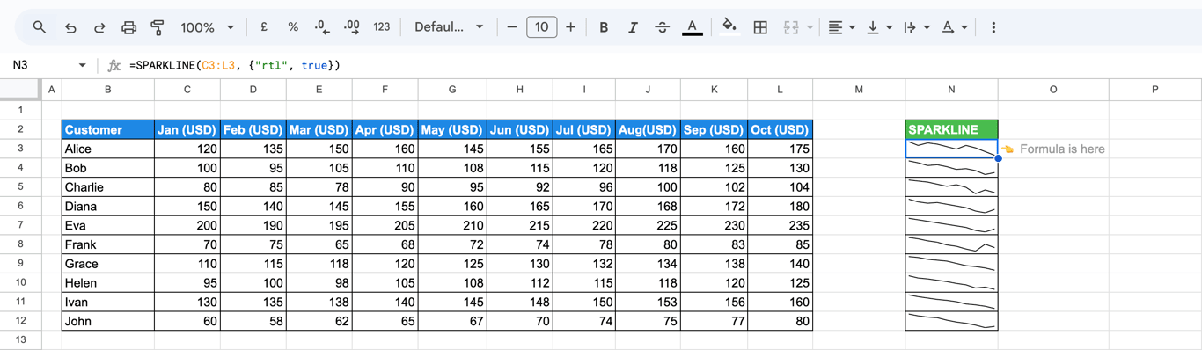Image resolution: width=1202 pixels, height=350 pixels.
Task: Click Grace's Jun value 130
Action: tap(519, 264)
